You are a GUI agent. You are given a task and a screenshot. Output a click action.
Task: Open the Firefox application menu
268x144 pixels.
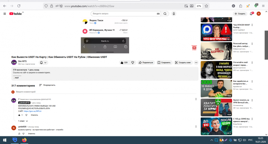[x=263, y=6]
